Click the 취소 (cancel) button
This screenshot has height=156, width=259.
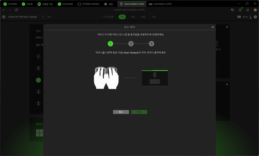tap(121, 112)
